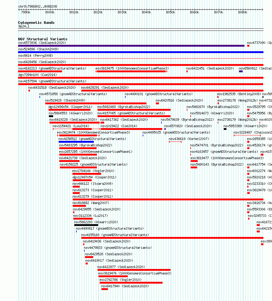Screen dimensions: 272x301
Task: Select nsv6570820 (Sedlazeck2020) label
Action: click(x=188, y=126)
